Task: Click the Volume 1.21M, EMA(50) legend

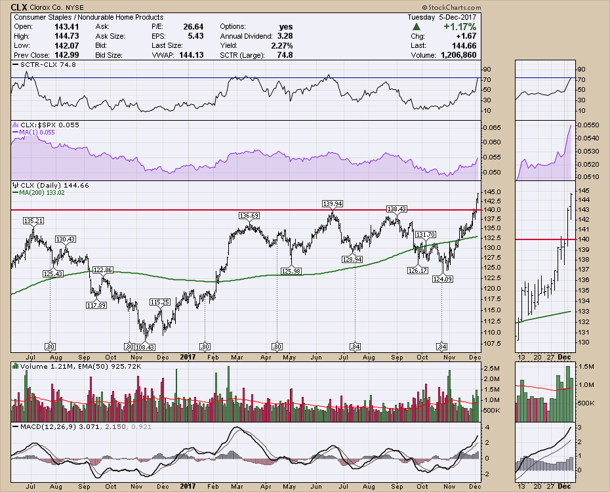Action: pyautogui.click(x=77, y=366)
